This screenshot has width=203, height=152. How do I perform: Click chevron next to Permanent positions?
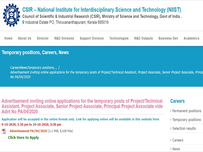pos(171,111)
